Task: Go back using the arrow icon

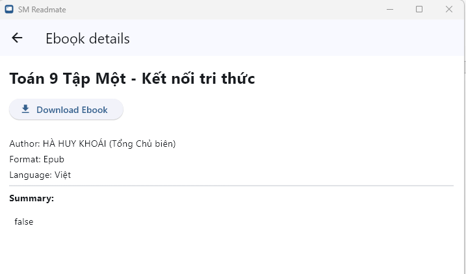Action: point(17,38)
